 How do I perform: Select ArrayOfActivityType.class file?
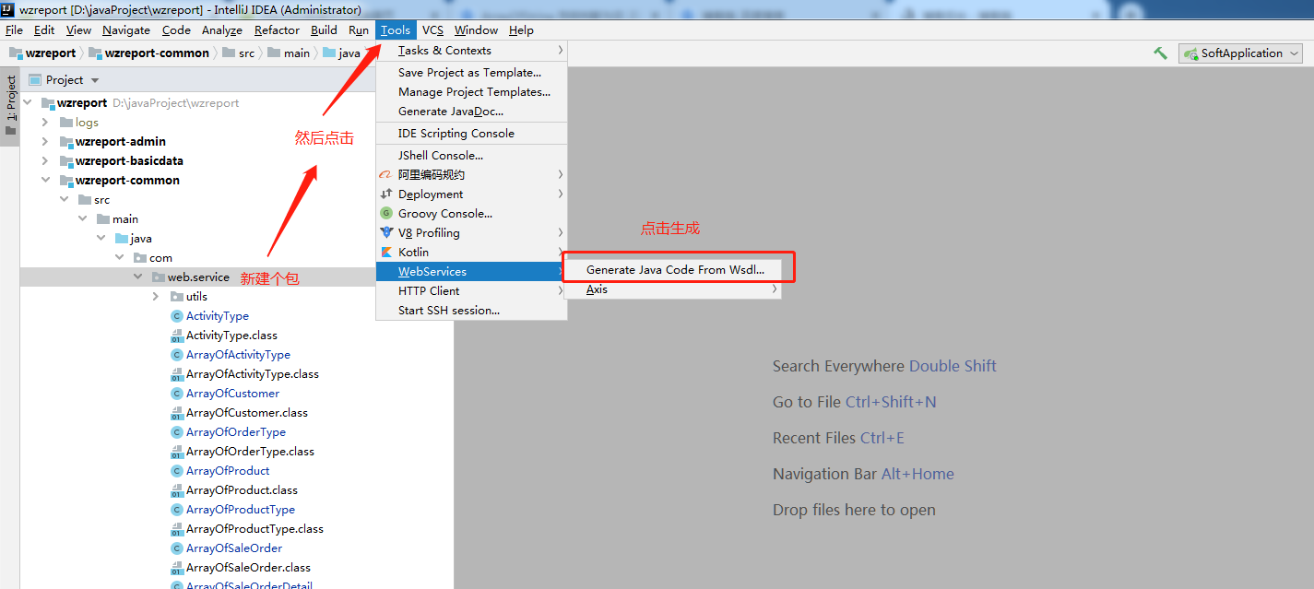[253, 374]
